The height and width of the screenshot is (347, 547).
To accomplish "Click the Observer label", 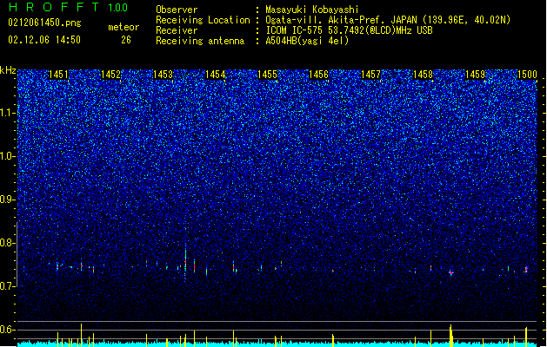I will pyautogui.click(x=177, y=10).
